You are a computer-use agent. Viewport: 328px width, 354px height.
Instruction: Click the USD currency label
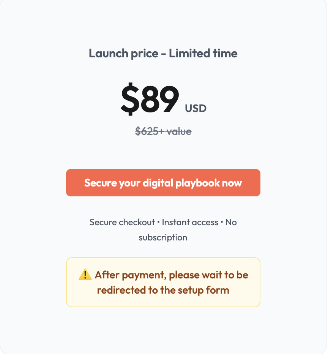pyautogui.click(x=196, y=109)
